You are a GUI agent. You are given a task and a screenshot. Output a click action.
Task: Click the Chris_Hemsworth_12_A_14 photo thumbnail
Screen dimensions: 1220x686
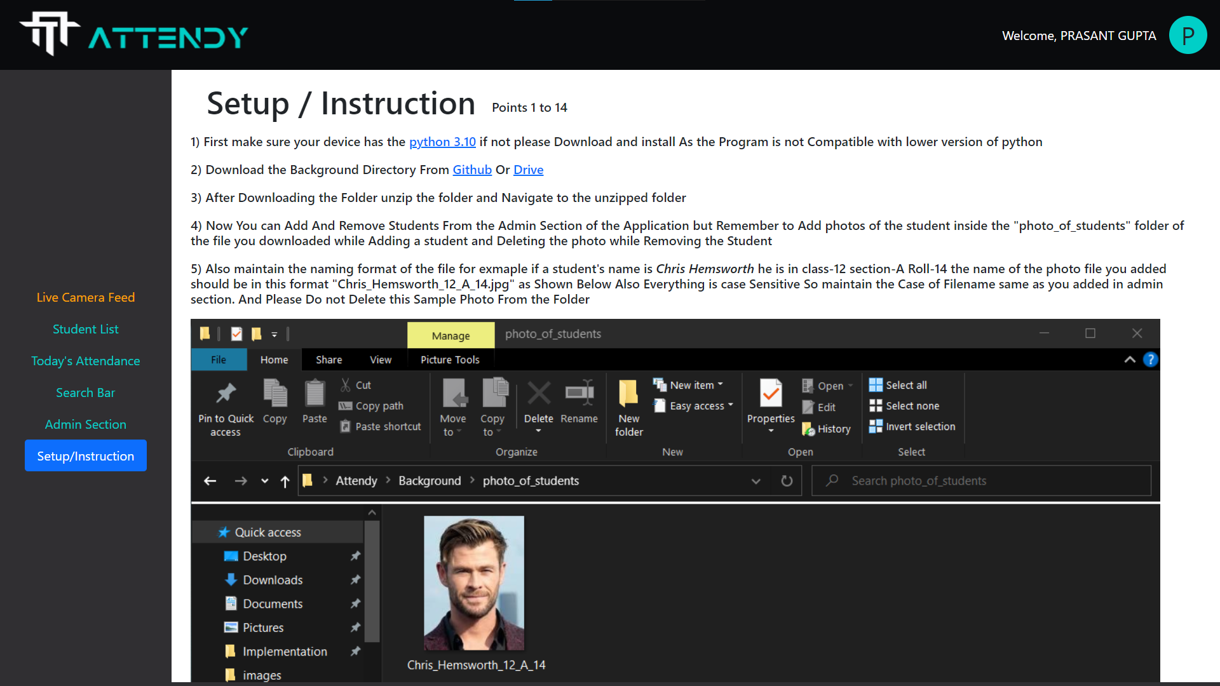[474, 583]
